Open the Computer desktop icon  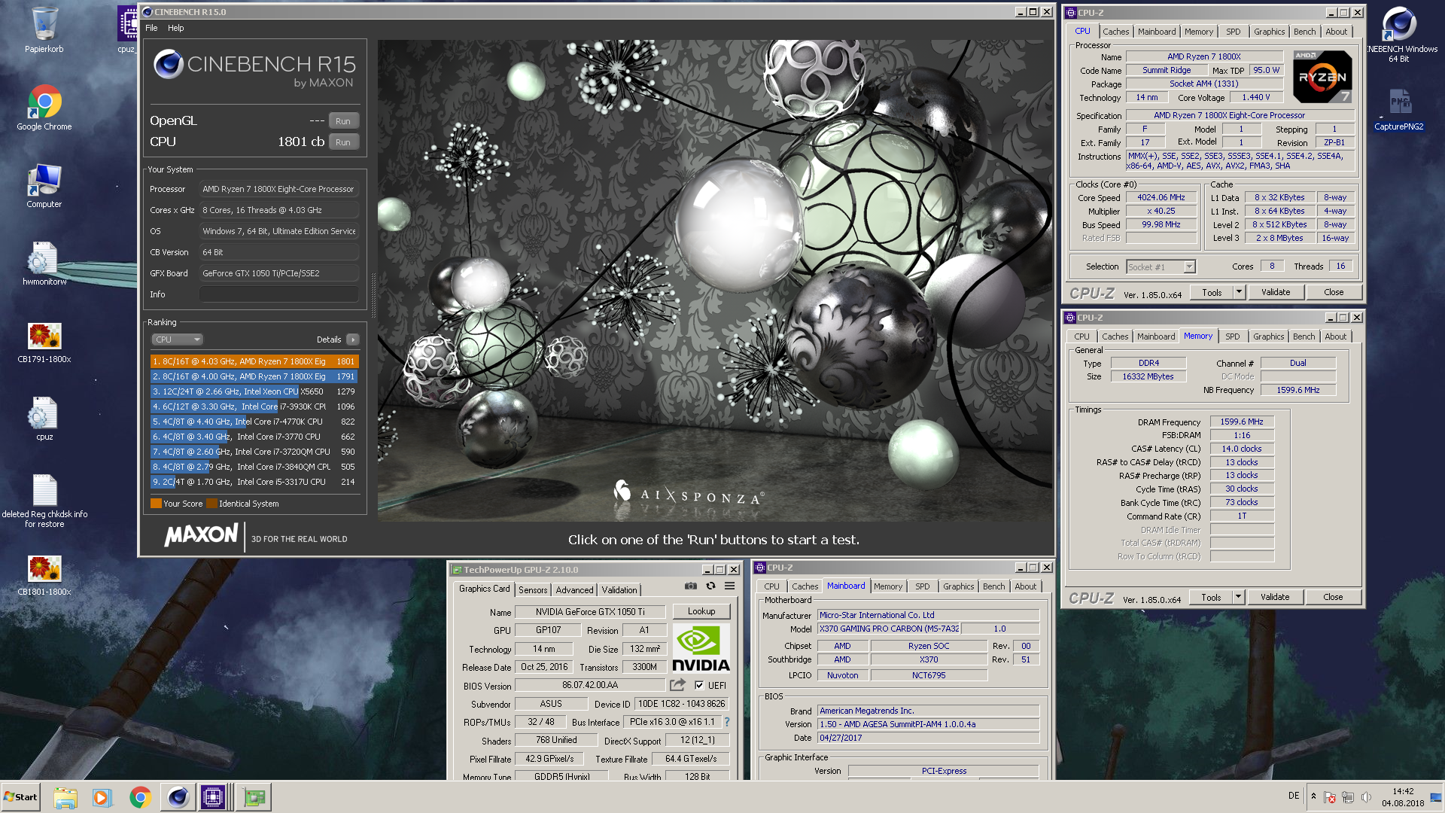44,186
